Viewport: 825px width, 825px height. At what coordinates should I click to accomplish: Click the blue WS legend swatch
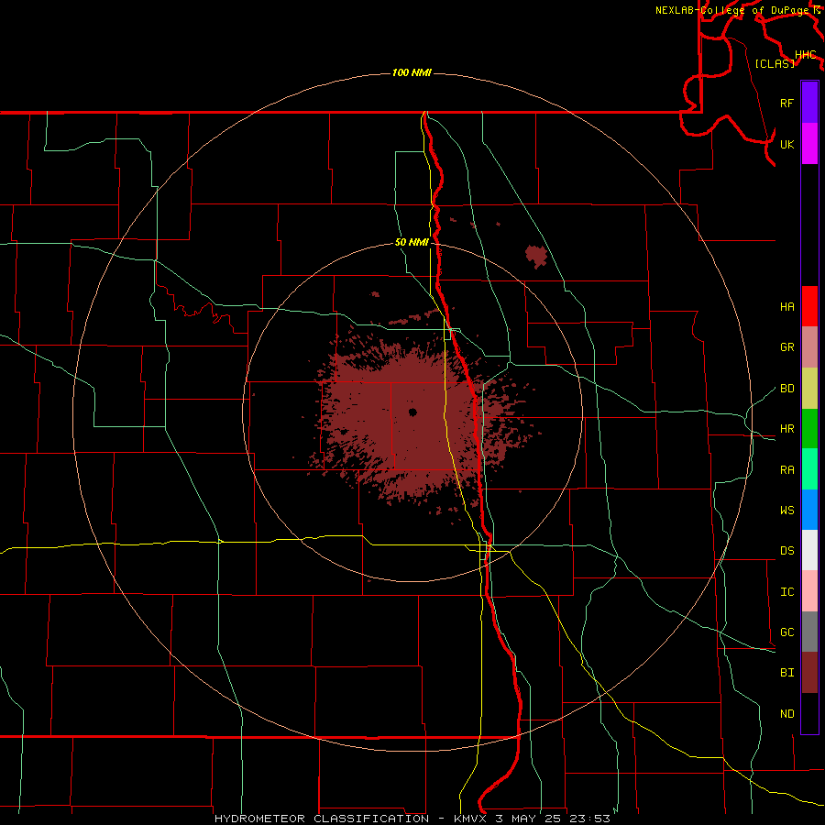tap(809, 510)
